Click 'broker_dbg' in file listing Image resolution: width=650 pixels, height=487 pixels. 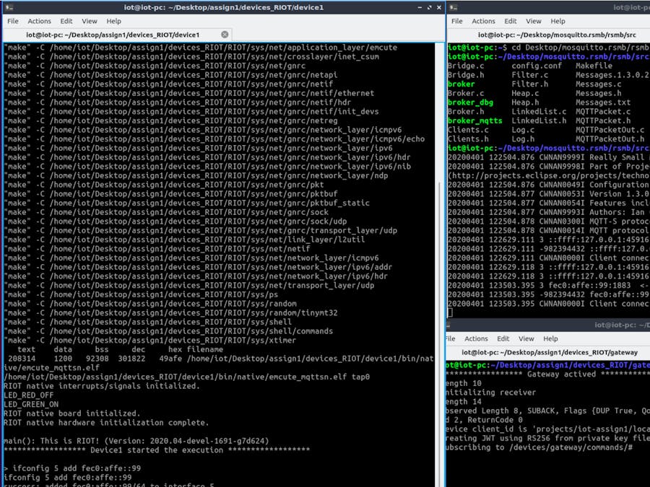[470, 102]
